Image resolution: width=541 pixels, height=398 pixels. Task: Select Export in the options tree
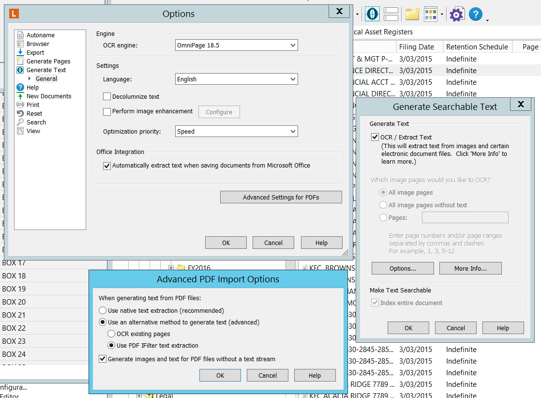point(35,53)
